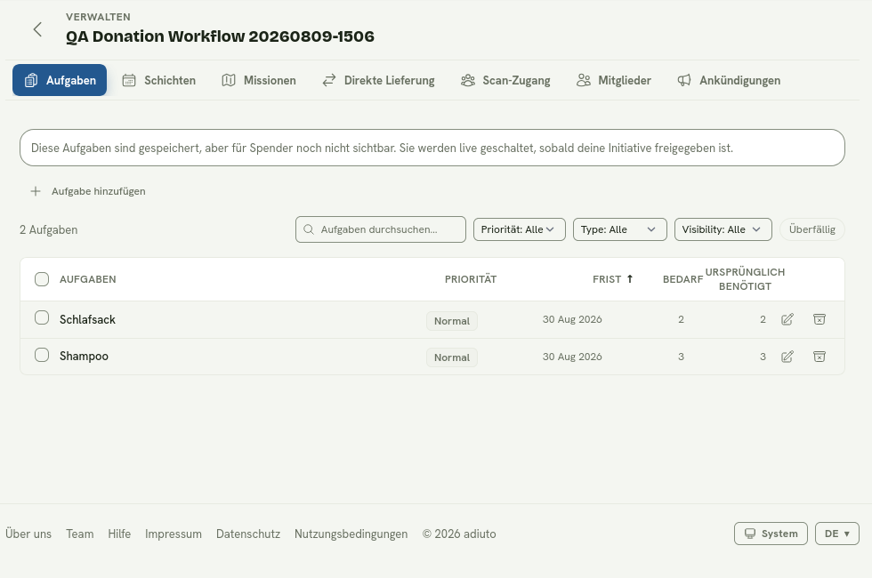Image resolution: width=872 pixels, height=578 pixels.
Task: Click the 30 Aug 2026 date in Shampoo row
Action: pyautogui.click(x=572, y=357)
